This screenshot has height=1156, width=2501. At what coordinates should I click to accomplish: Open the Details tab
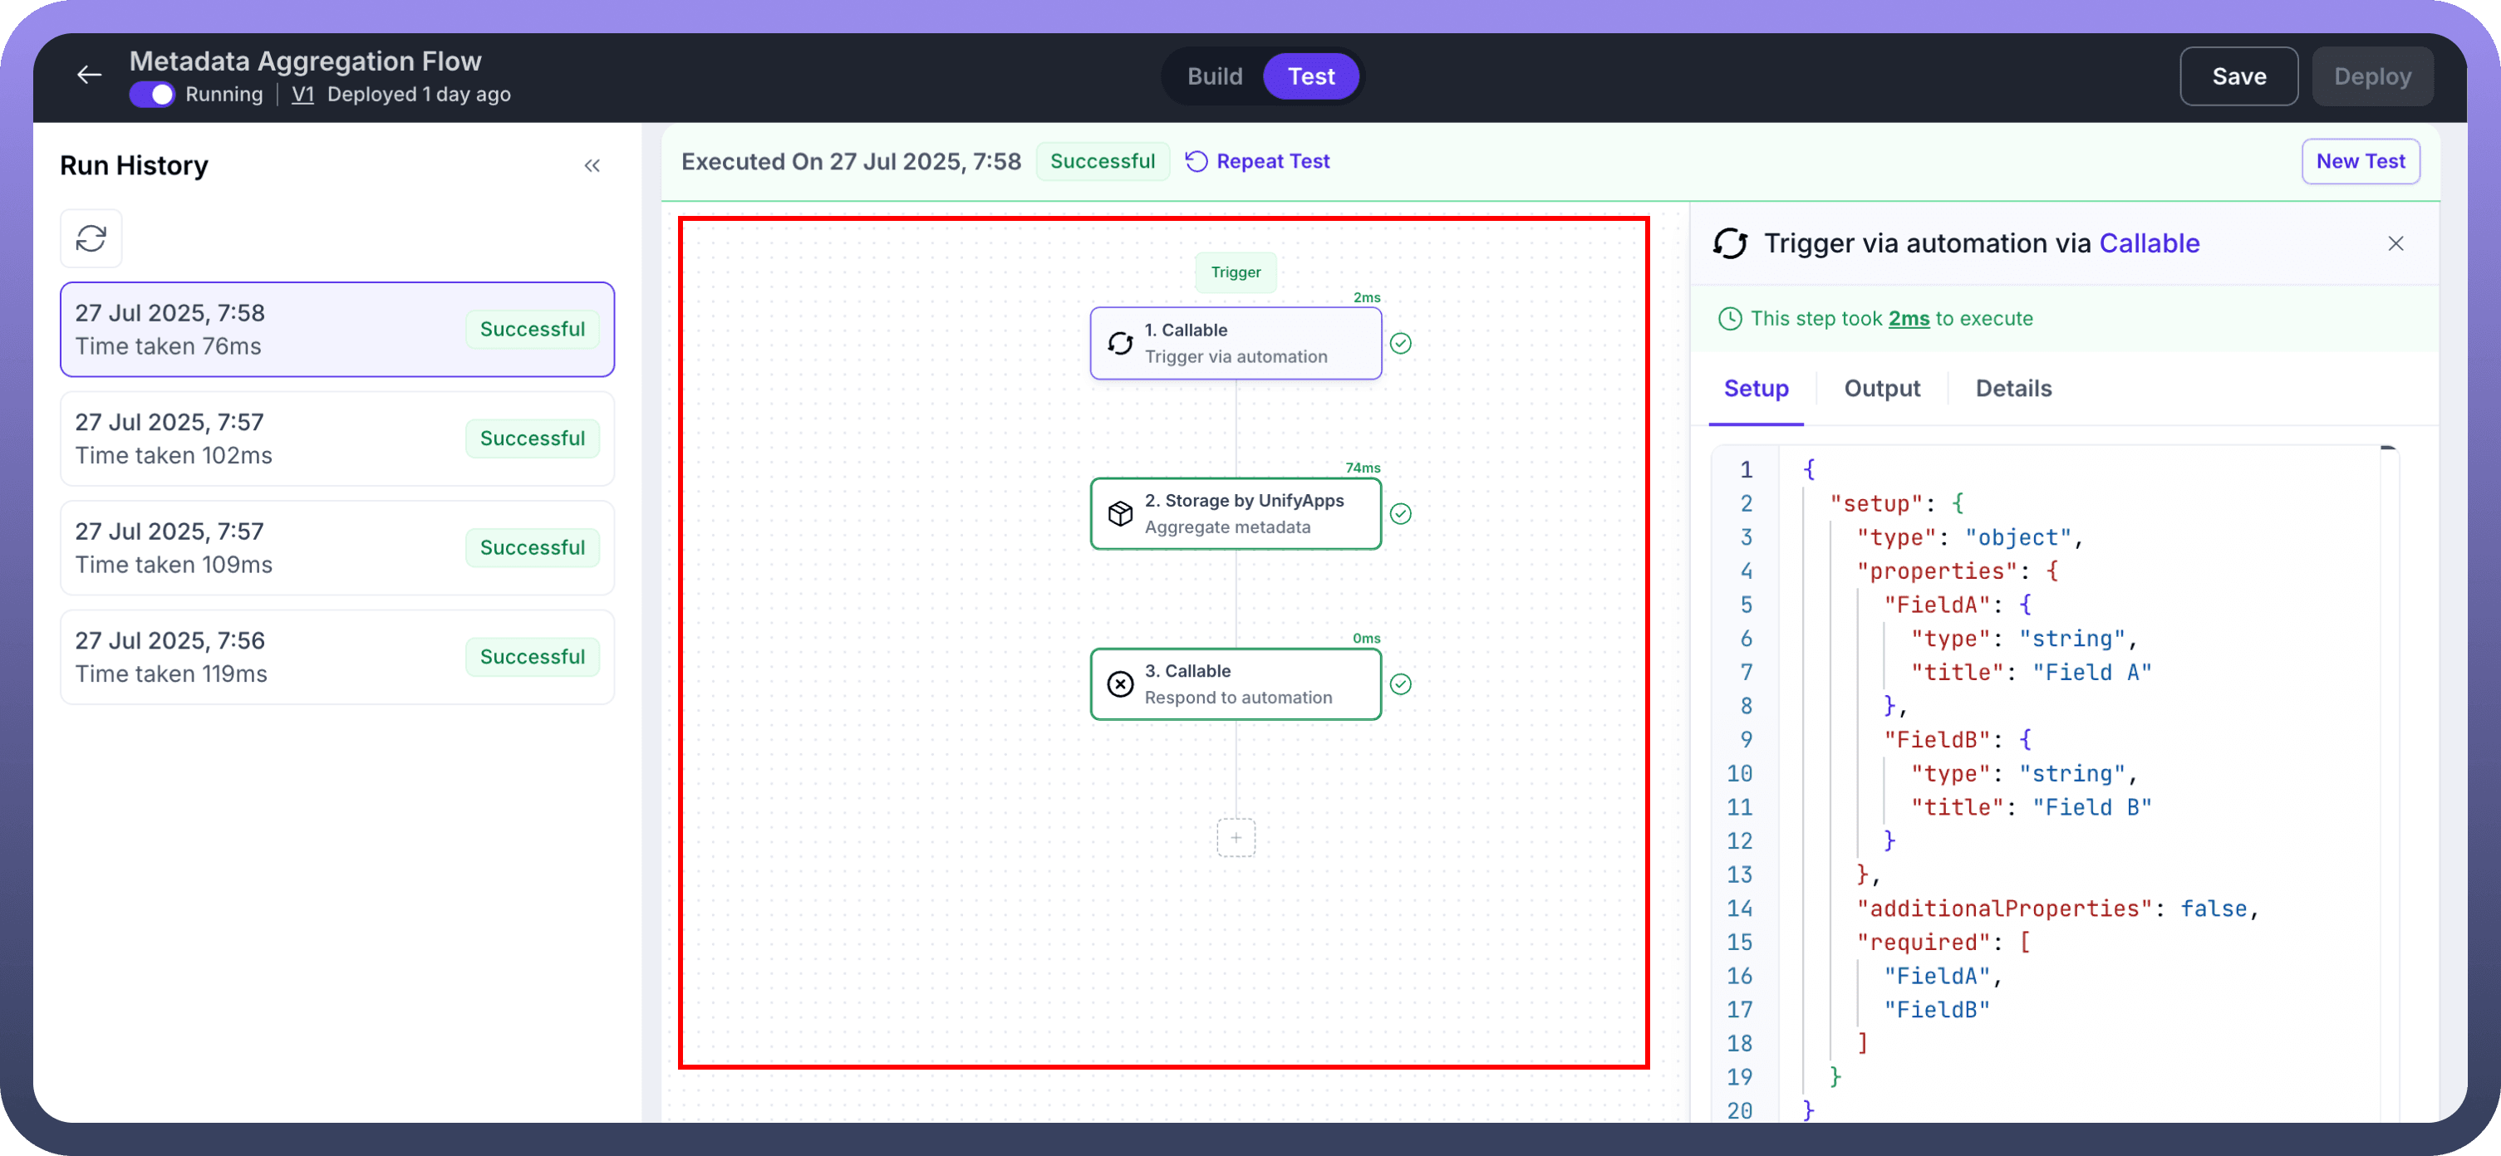(x=2013, y=389)
